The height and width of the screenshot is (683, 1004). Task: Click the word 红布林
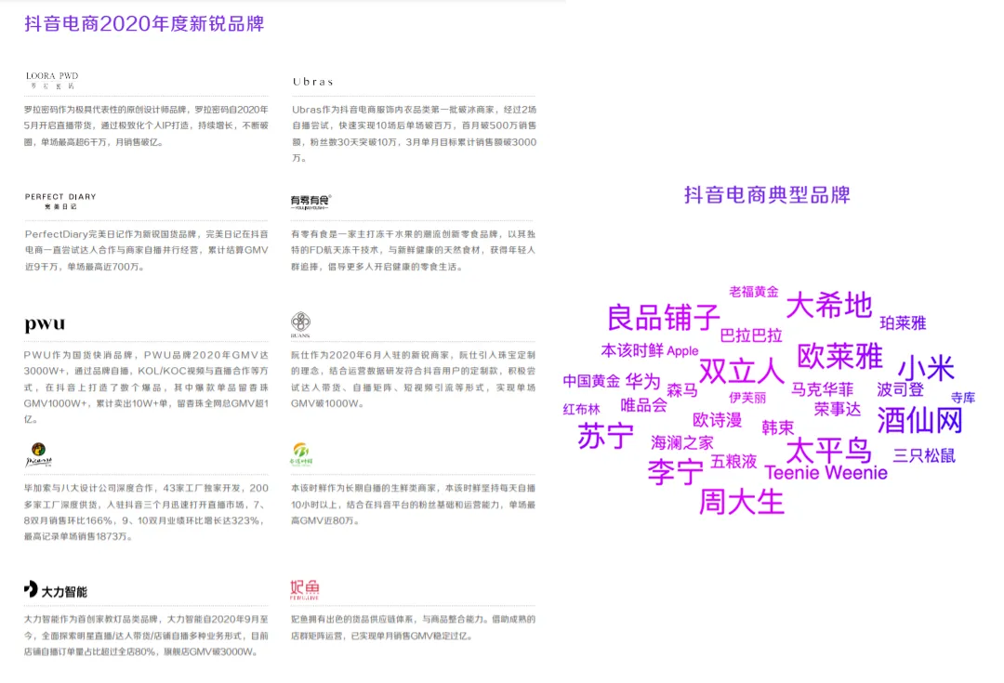pos(581,410)
